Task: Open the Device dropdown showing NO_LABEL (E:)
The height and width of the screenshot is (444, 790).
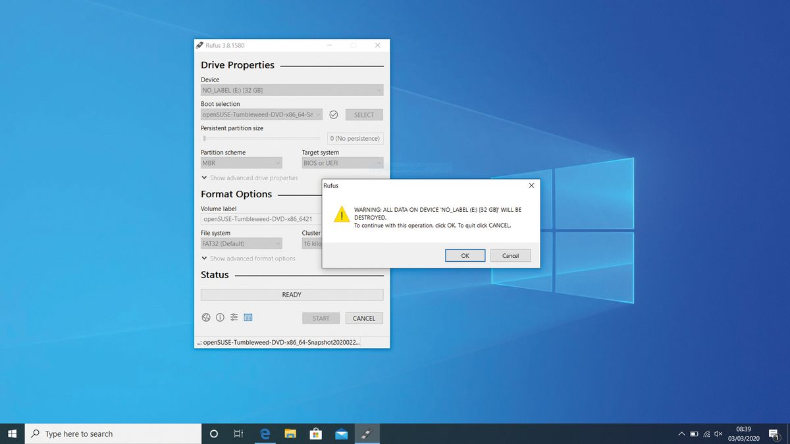Action: point(292,89)
